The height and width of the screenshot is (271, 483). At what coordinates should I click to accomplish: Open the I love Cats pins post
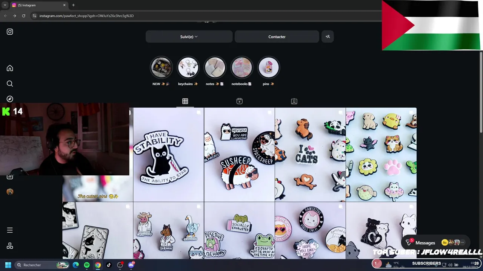pos(310,155)
